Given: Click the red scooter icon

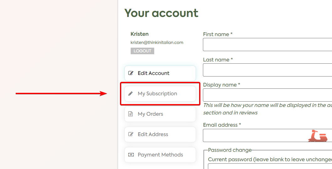Looking at the screenshot, I should (x=318, y=136).
